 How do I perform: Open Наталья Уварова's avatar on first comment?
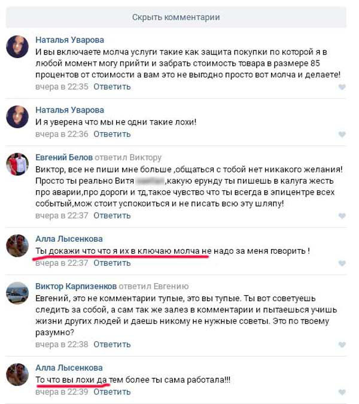point(17,47)
